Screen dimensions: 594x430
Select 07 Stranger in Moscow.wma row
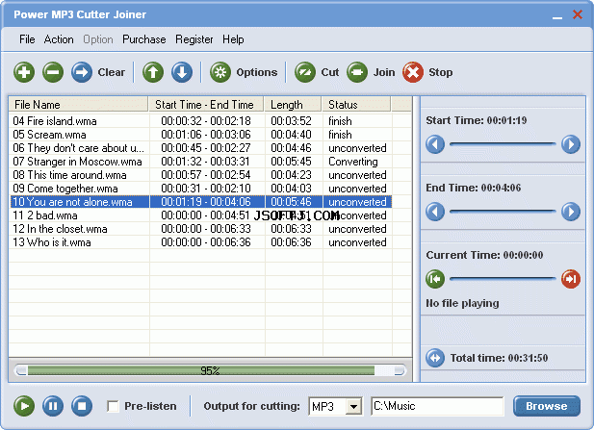point(201,162)
